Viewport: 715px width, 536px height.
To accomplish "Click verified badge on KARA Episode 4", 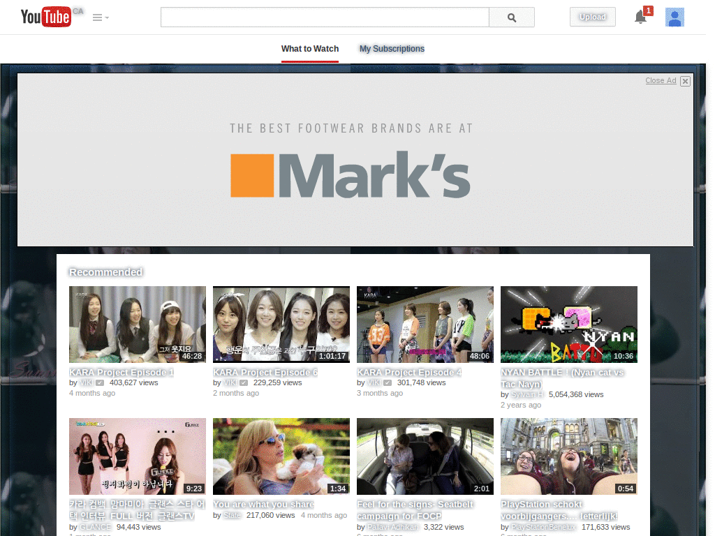I will click(388, 383).
